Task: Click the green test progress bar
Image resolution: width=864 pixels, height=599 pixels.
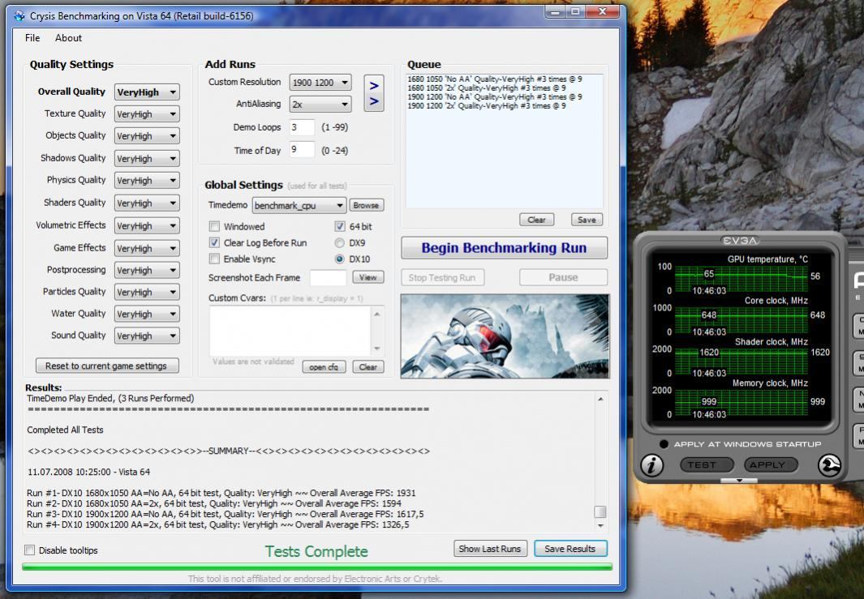Action: tap(317, 567)
